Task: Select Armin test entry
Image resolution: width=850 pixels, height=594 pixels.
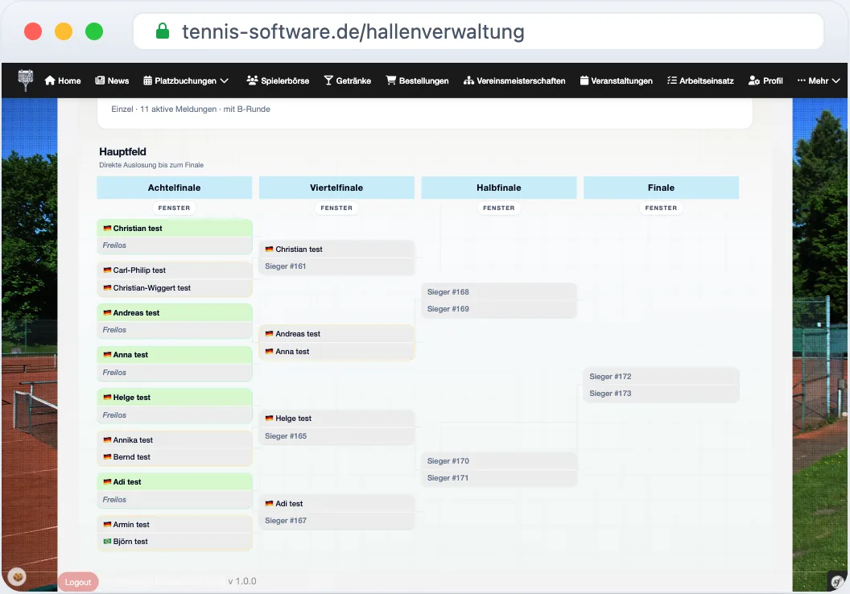Action: tap(175, 525)
